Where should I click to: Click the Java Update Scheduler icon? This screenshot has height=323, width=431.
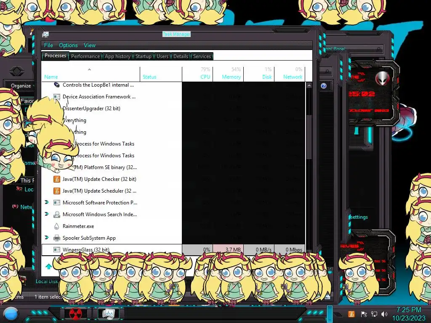(57, 191)
